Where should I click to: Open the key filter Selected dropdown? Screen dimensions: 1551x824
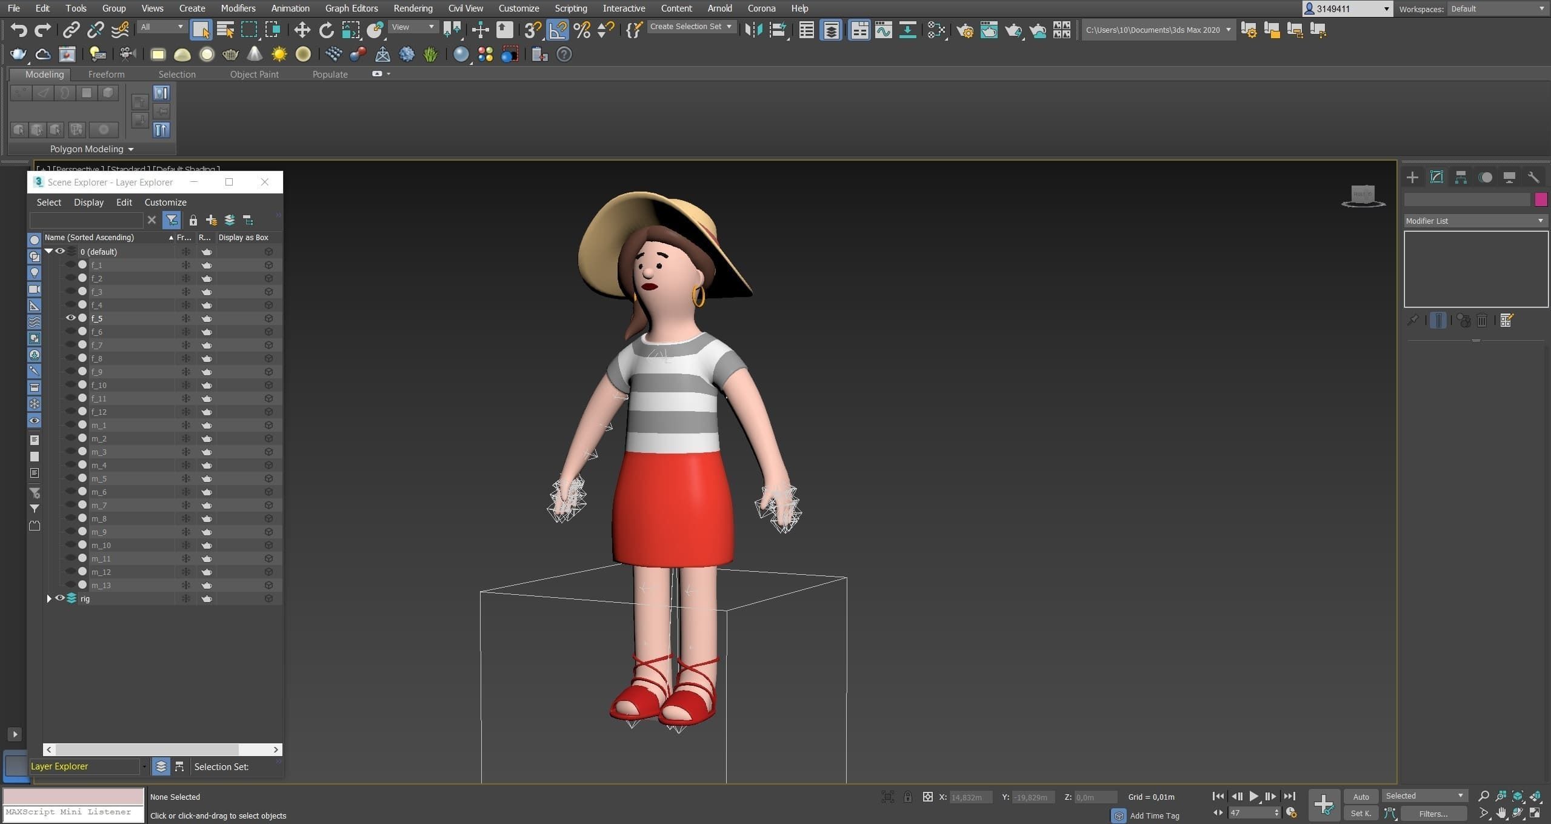click(x=1424, y=796)
